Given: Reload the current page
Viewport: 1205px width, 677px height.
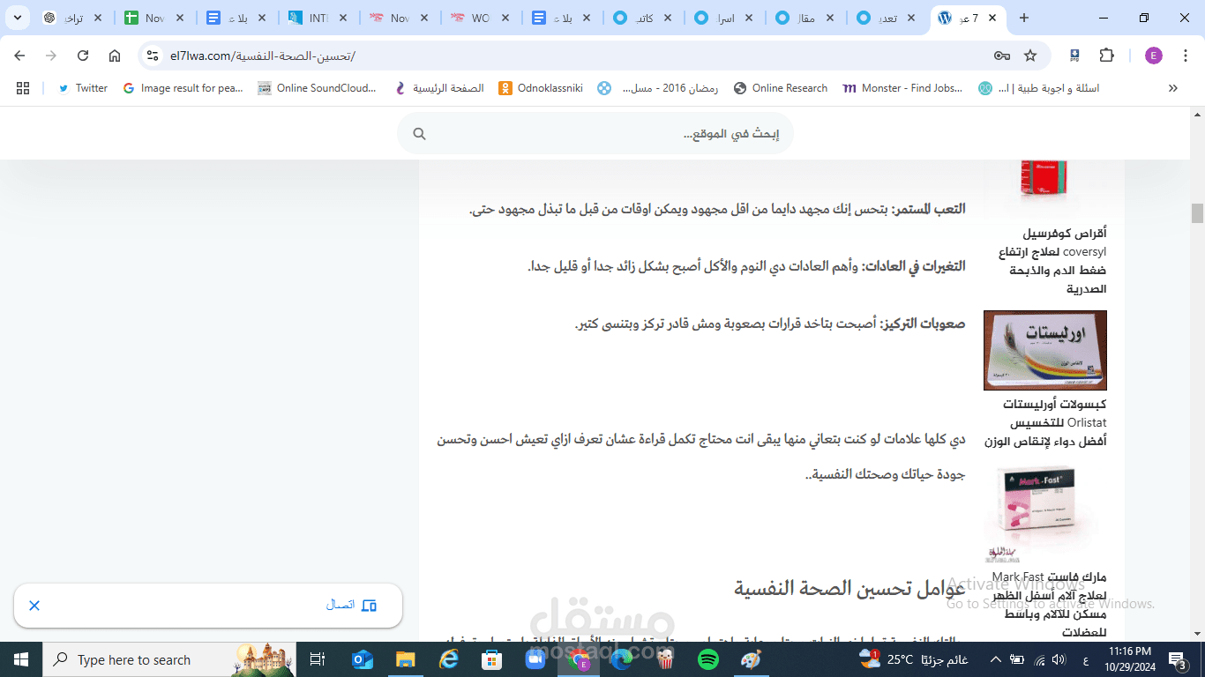Looking at the screenshot, I should [83, 56].
